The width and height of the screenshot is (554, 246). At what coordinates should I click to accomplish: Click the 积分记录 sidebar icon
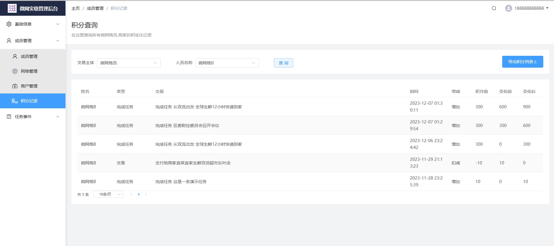pyautogui.click(x=15, y=101)
